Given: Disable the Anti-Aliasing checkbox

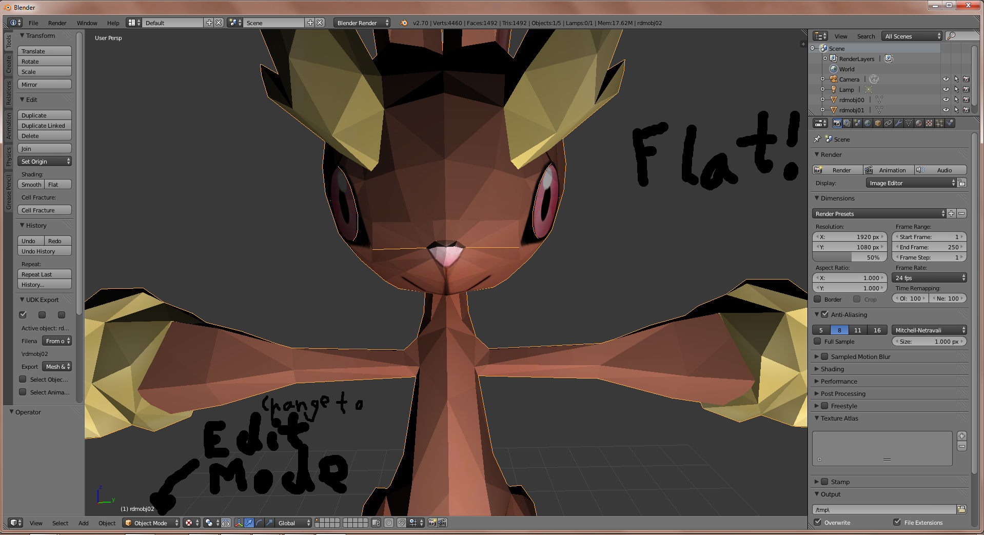Looking at the screenshot, I should click(x=824, y=314).
